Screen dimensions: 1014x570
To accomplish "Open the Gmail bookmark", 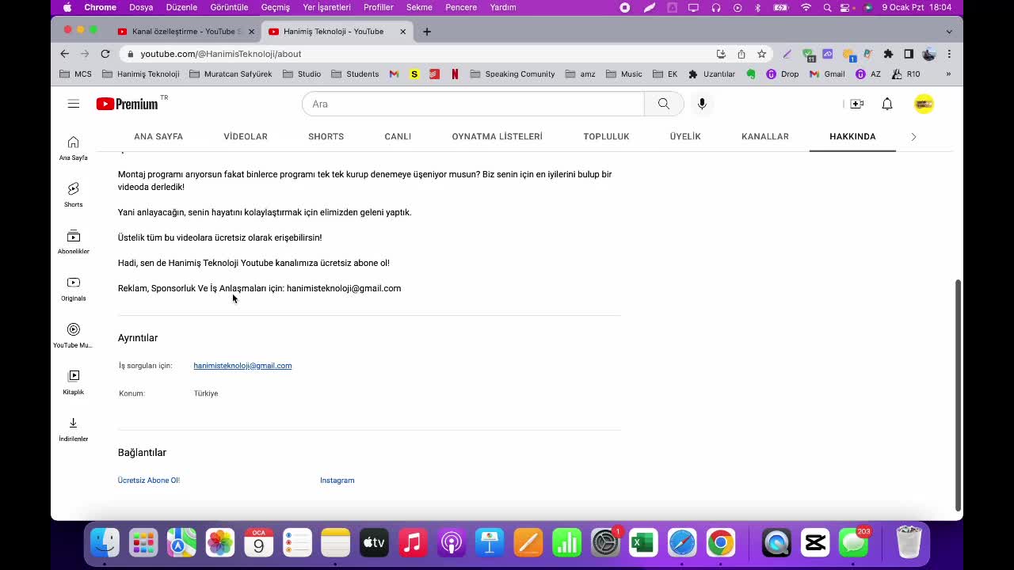I will [x=827, y=74].
